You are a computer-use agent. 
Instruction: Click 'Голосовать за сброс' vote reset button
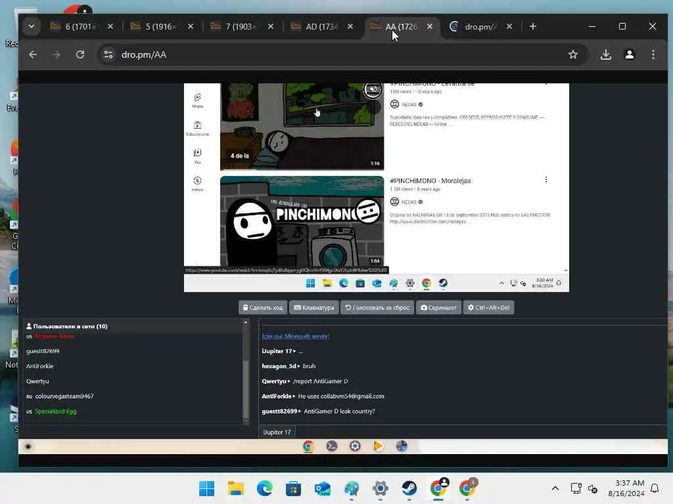click(377, 307)
